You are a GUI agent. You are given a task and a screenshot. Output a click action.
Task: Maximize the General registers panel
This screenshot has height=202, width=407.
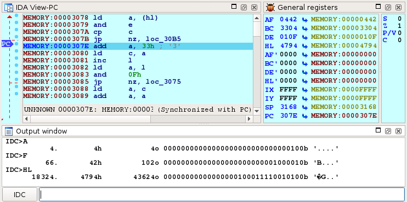coord(378,7)
